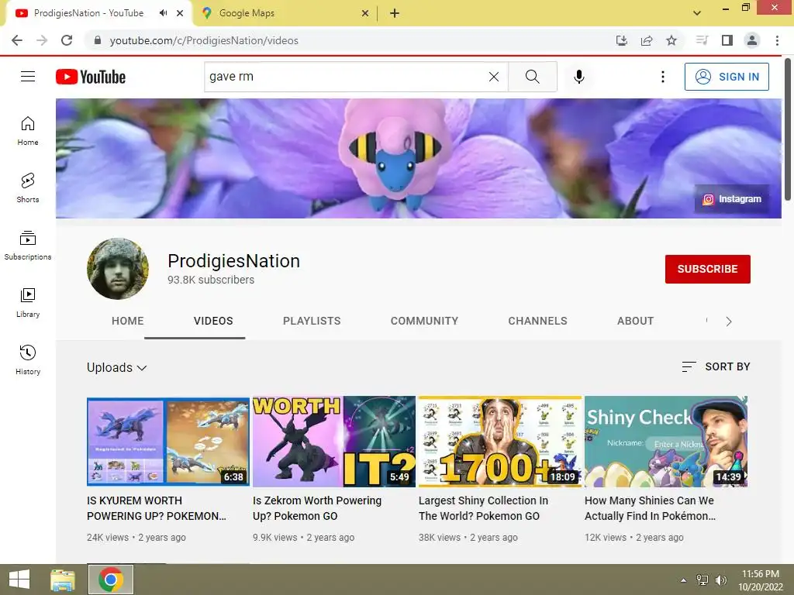Image resolution: width=794 pixels, height=595 pixels.
Task: Click the ProdigiesNation channel name
Action: click(x=233, y=261)
